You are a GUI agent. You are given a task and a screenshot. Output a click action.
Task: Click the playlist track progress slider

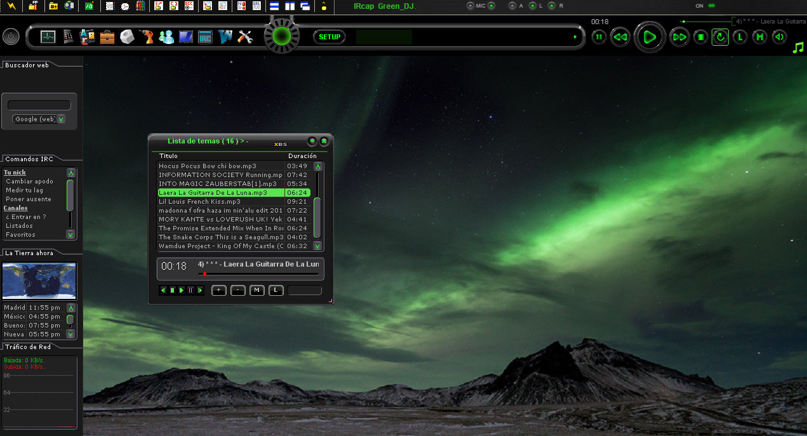pos(258,274)
